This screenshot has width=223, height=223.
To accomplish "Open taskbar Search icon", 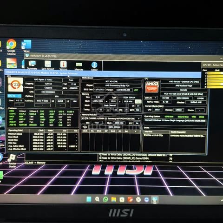I will 97,199.
